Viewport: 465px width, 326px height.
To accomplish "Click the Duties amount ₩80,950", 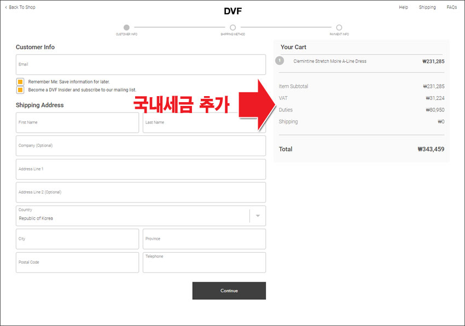I will [435, 110].
